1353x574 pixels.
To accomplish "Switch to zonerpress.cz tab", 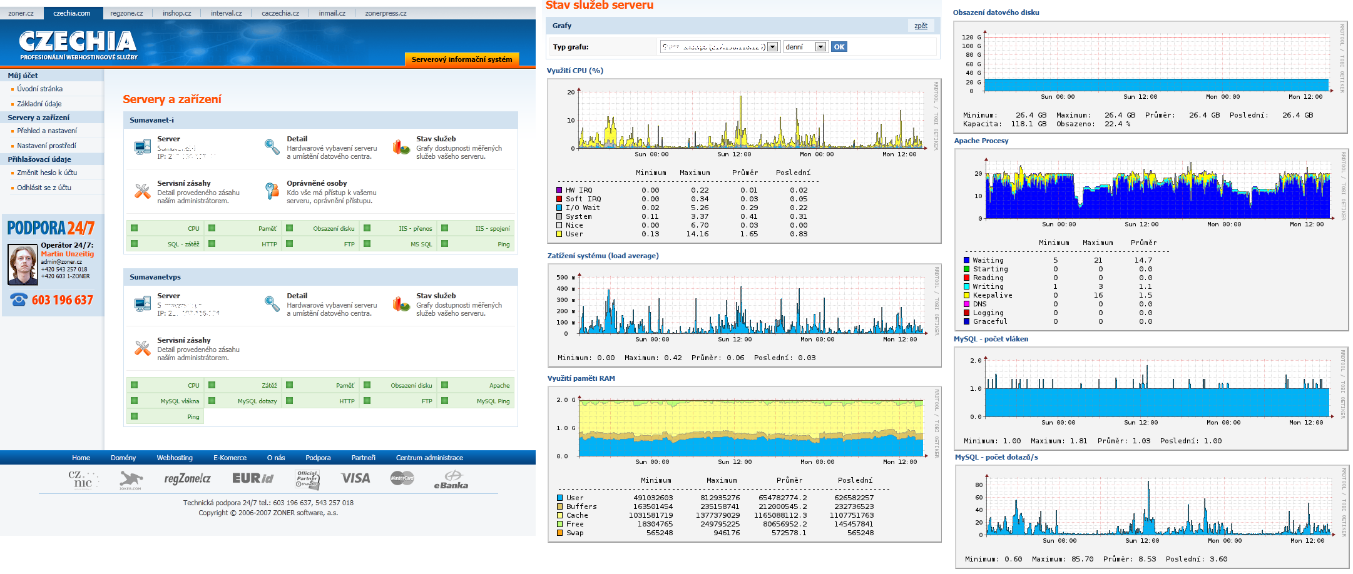I will pyautogui.click(x=385, y=13).
